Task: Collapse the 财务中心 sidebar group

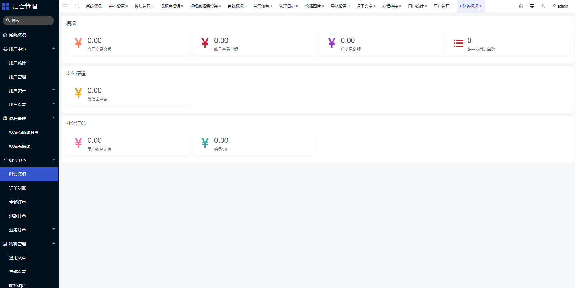Action: 29,160
